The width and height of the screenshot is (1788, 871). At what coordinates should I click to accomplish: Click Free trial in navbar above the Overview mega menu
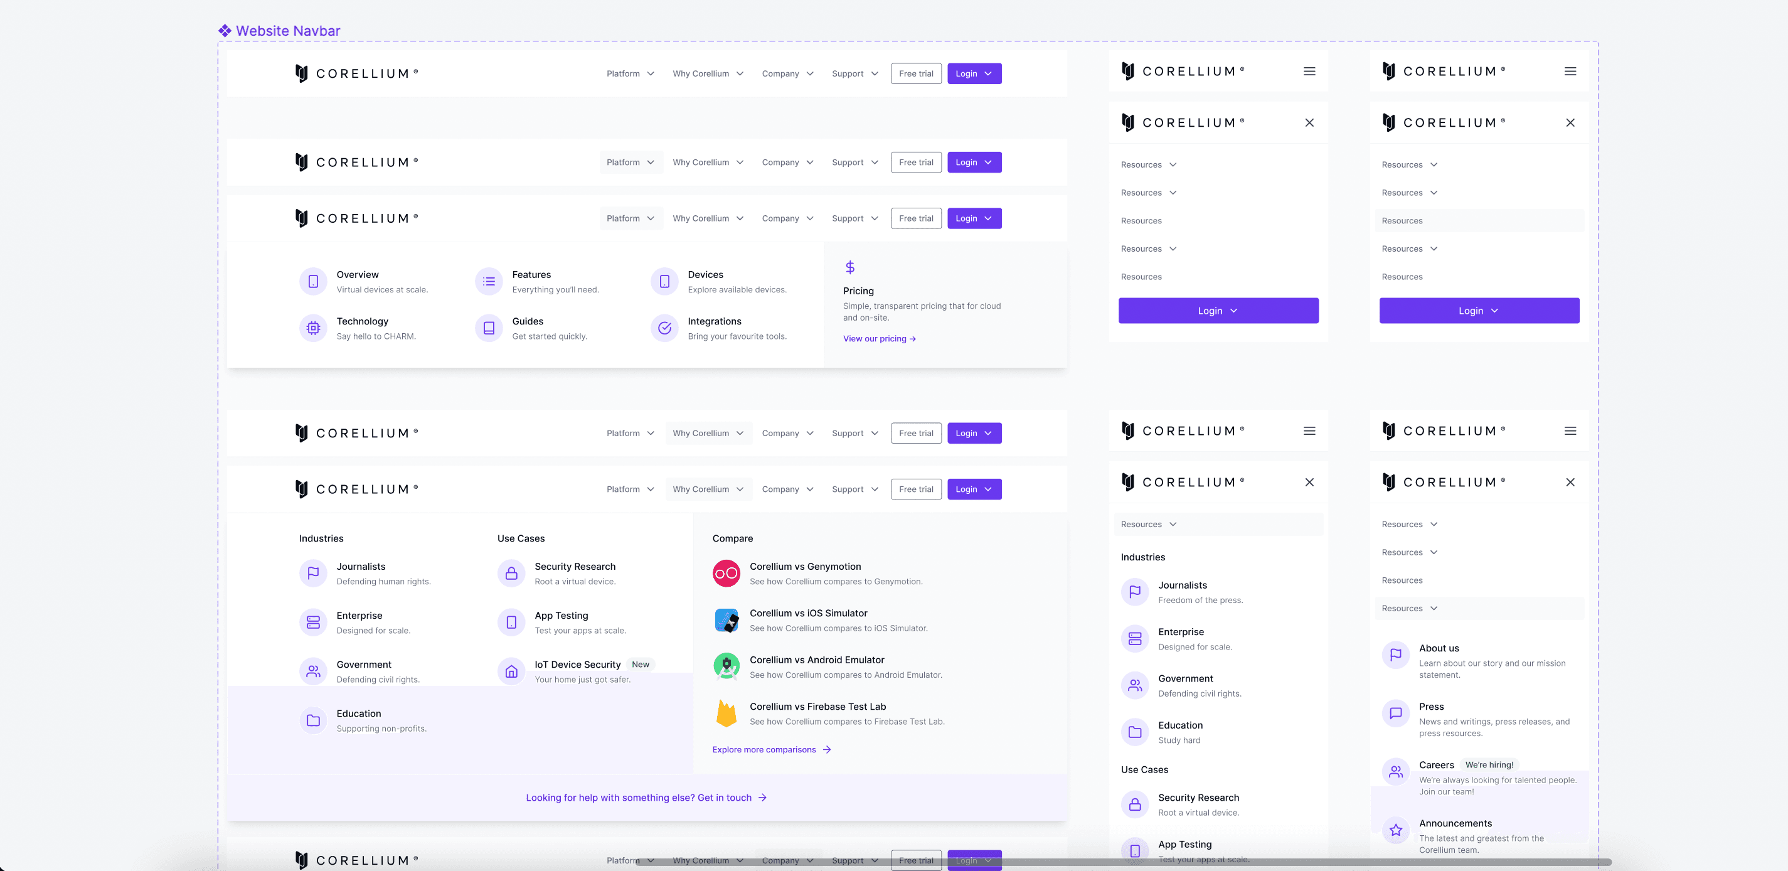pyautogui.click(x=916, y=218)
